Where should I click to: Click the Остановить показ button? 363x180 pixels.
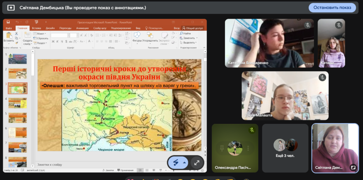332,7
